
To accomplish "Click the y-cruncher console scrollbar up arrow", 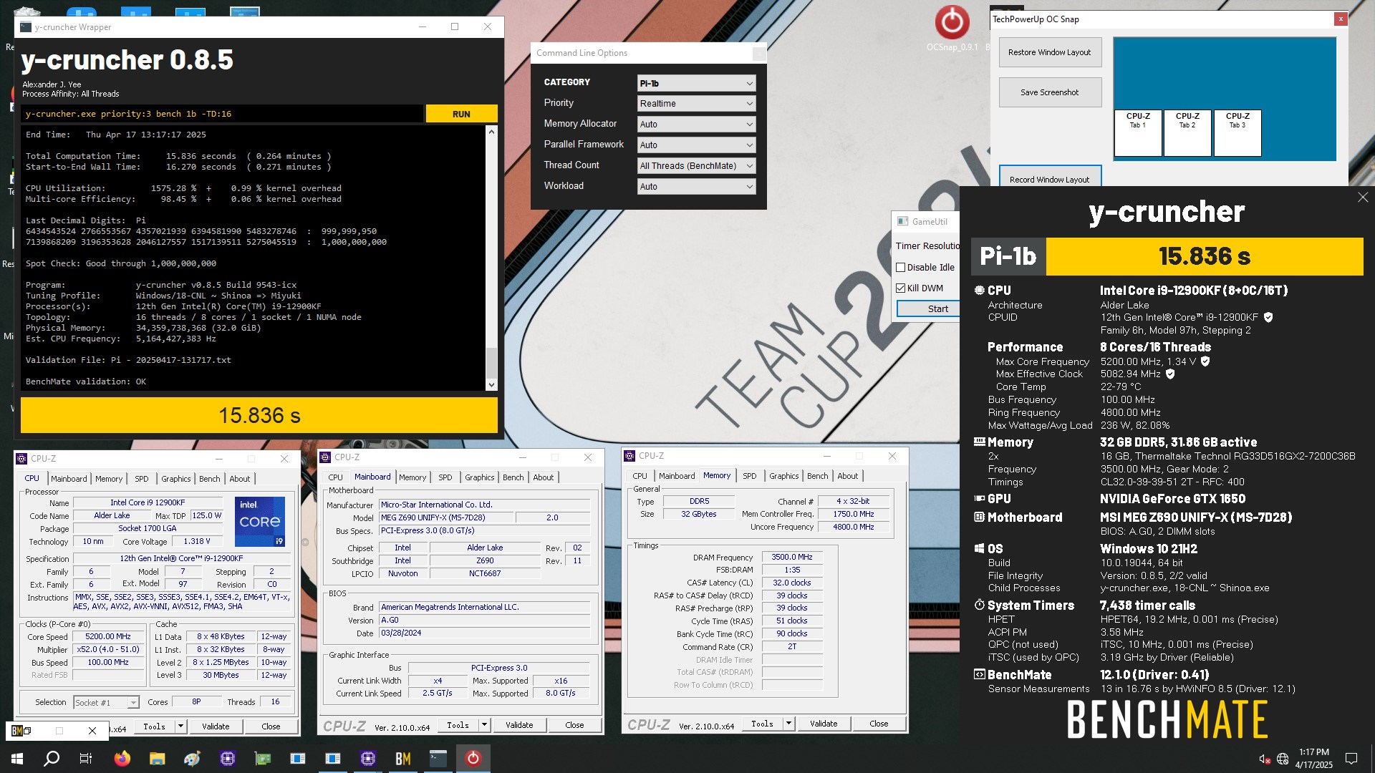I will [x=491, y=132].
